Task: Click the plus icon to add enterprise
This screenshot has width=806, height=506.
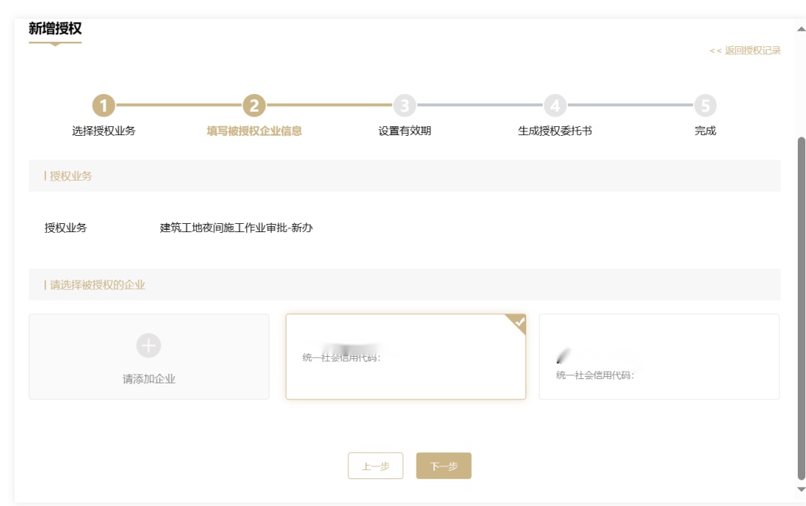Action: point(149,346)
